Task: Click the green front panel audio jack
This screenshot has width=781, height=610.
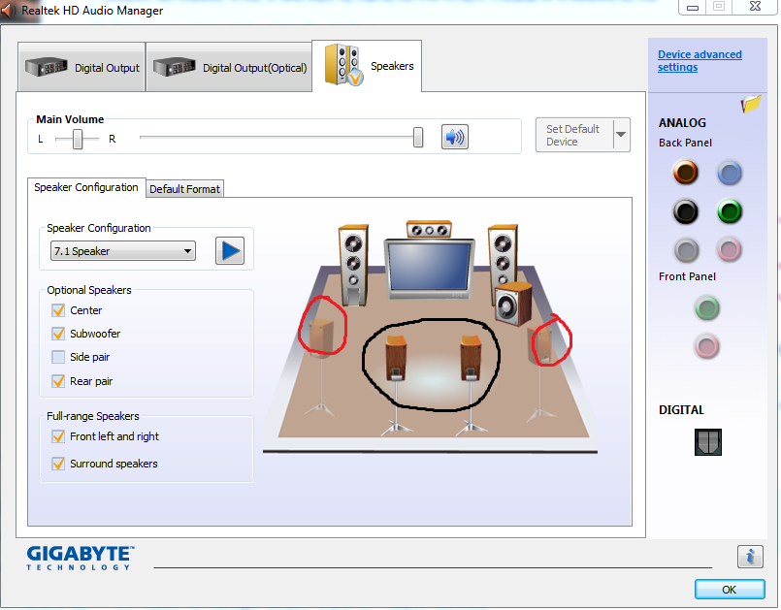Action: click(707, 308)
